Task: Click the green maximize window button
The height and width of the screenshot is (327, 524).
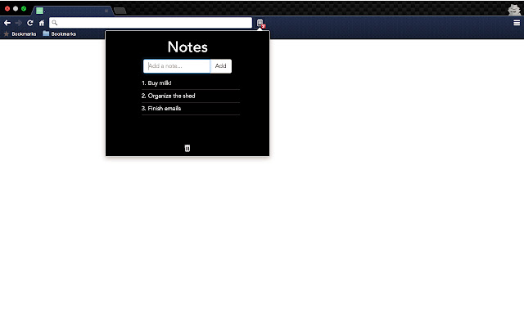Action: pos(24,9)
